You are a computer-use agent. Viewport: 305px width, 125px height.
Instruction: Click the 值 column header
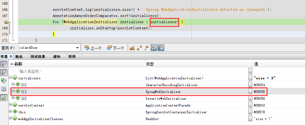point(279,64)
